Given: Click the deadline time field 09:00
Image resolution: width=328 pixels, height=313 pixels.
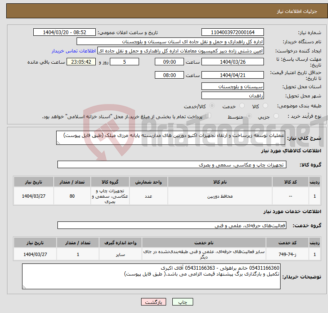Looking at the screenshot, I should [x=169, y=62].
